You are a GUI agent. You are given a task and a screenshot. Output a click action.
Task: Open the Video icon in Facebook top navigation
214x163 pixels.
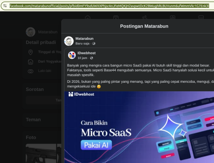116,18
